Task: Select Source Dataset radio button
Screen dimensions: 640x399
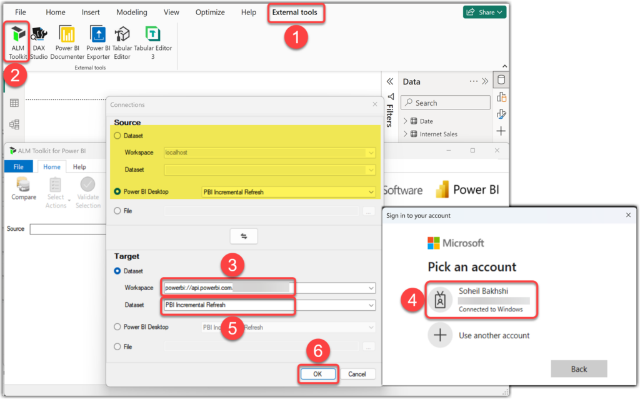Action: [117, 136]
